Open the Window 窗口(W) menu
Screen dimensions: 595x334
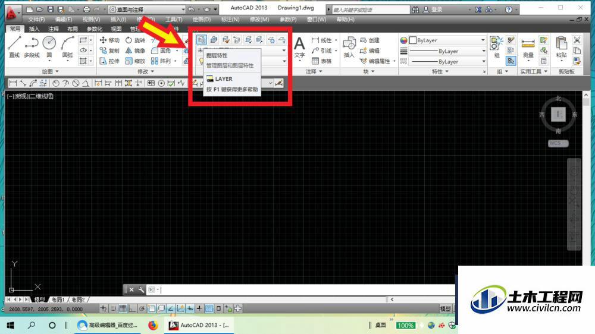tap(316, 20)
